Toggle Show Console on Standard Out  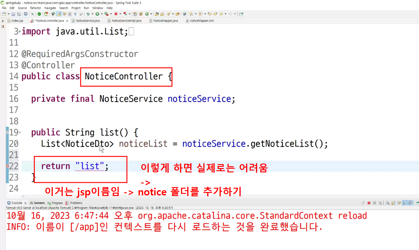coord(404,203)
